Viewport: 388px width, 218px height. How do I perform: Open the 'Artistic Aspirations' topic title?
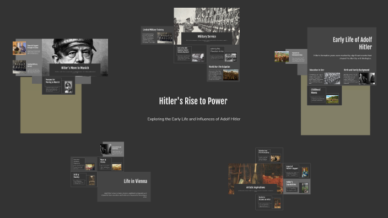(x=256, y=187)
